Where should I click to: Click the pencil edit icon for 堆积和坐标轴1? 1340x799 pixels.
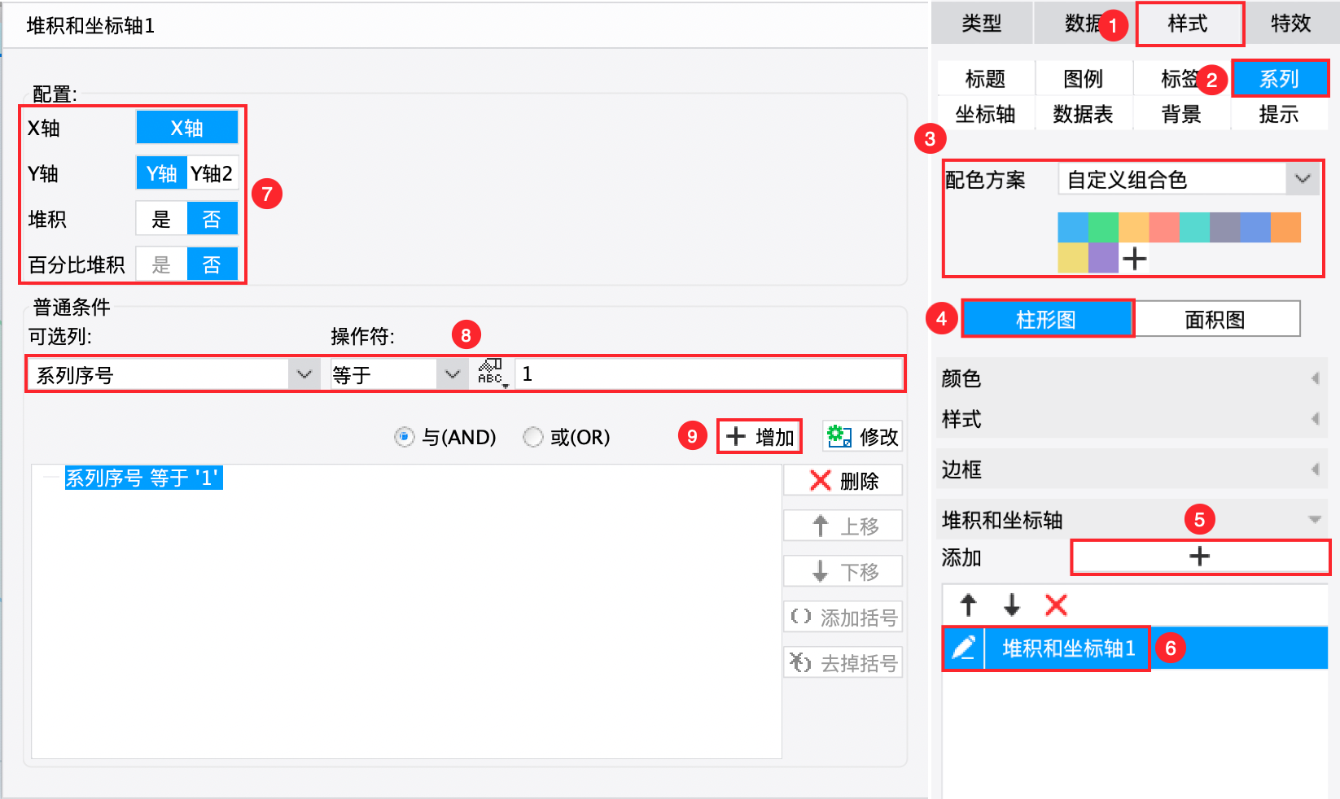pos(963,648)
